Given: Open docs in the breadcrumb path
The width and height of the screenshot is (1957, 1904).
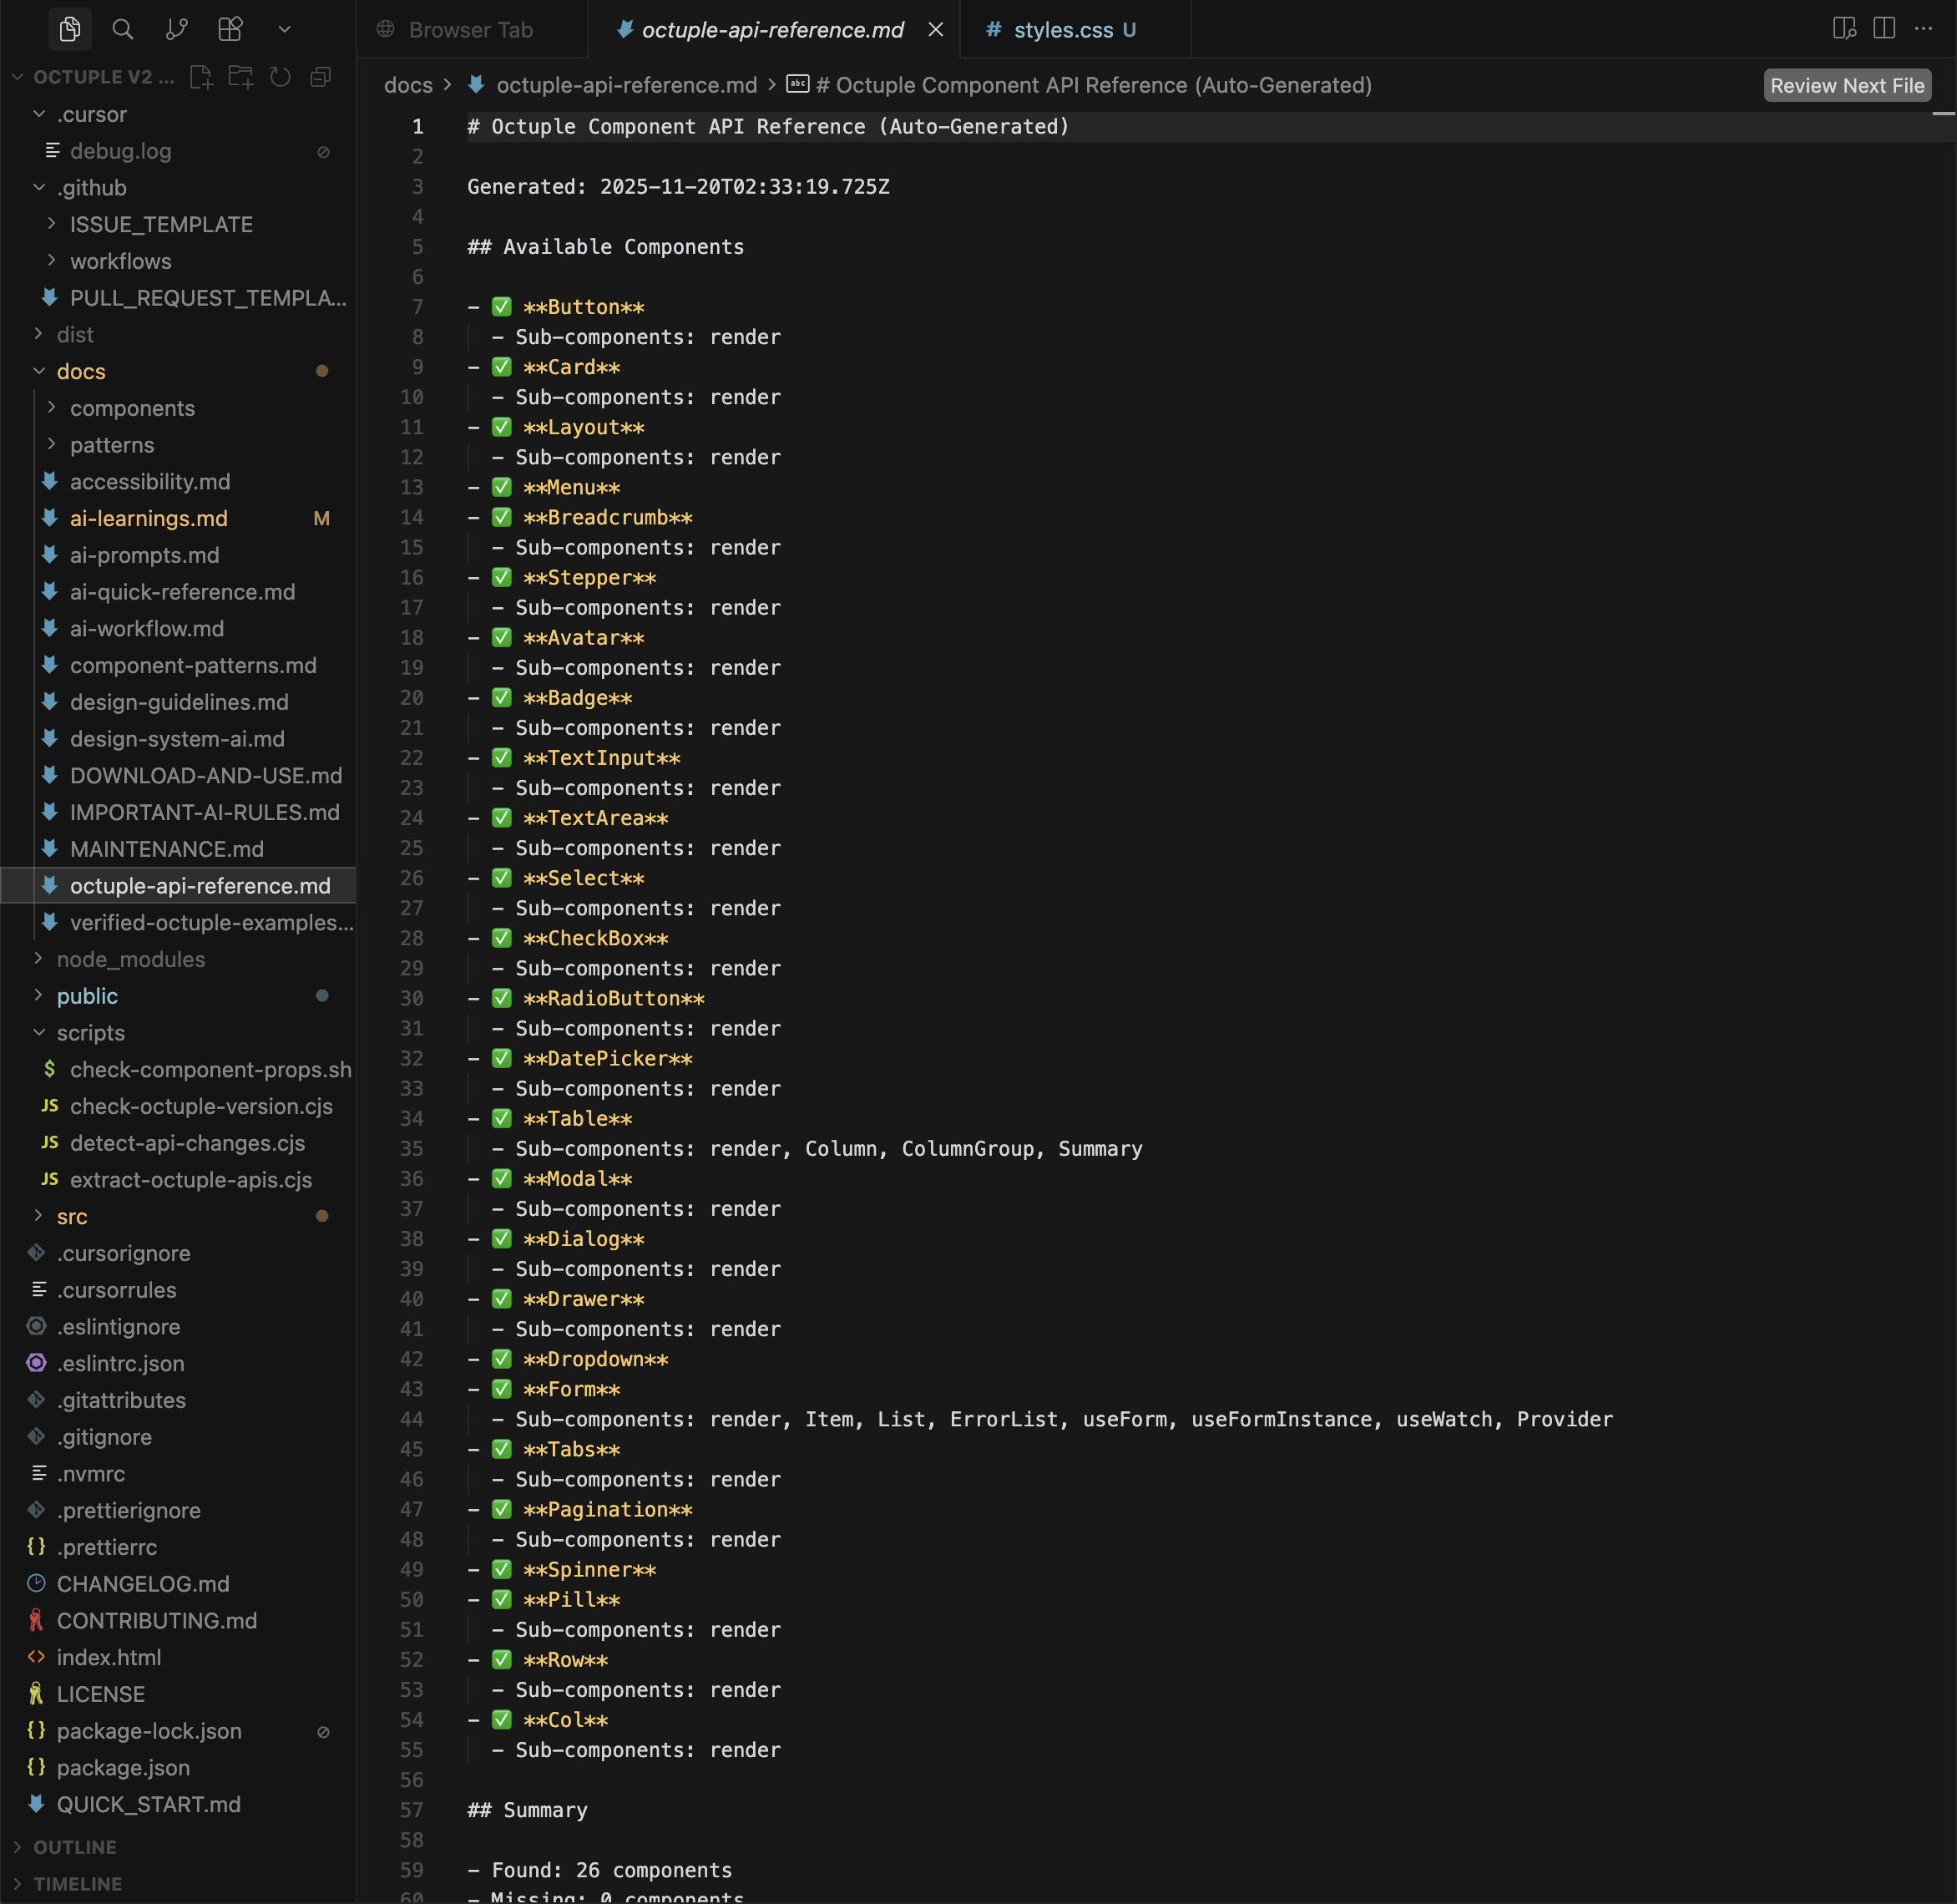Looking at the screenshot, I should [x=407, y=85].
